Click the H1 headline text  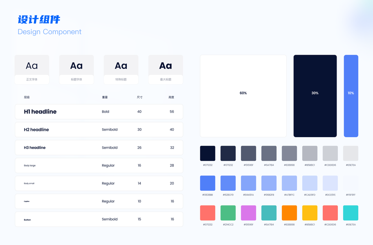(x=40, y=111)
